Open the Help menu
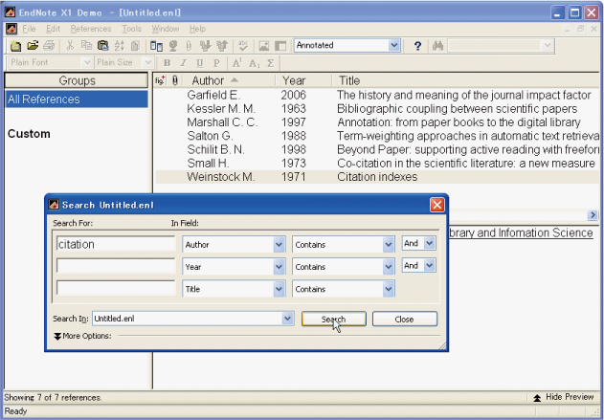This screenshot has width=604, height=420. [197, 29]
